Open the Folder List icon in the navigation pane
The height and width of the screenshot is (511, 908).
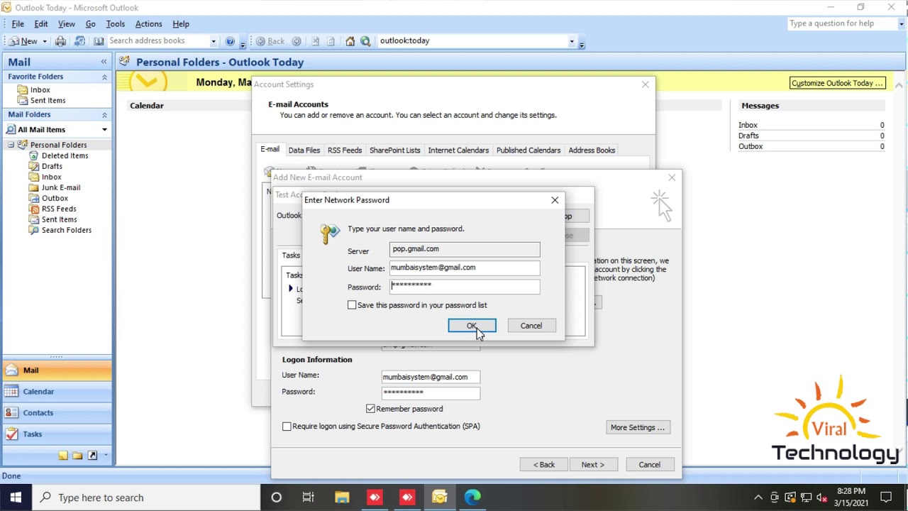[x=77, y=456]
